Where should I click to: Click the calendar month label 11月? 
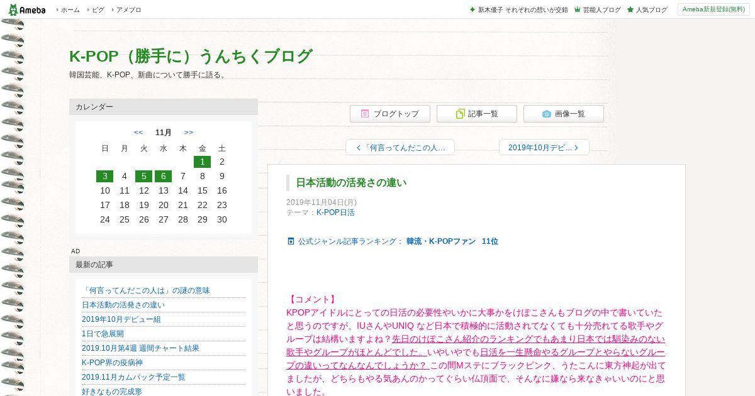coord(164,132)
